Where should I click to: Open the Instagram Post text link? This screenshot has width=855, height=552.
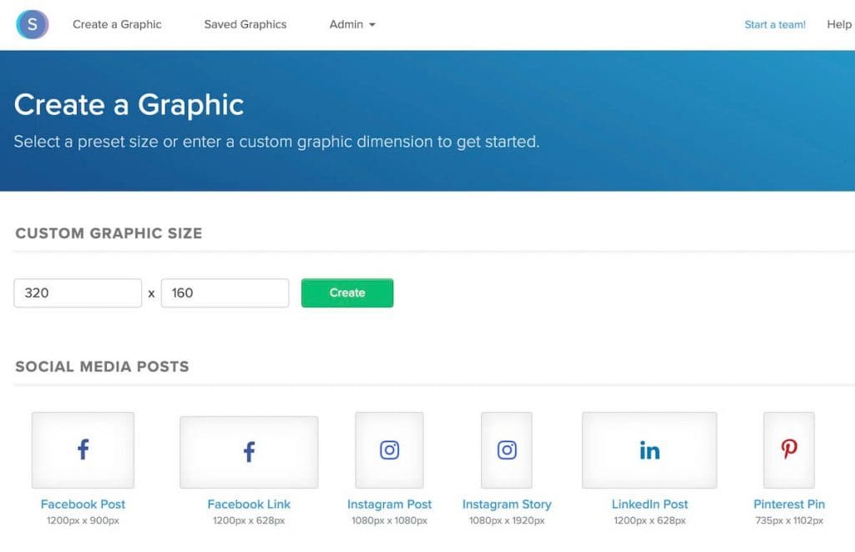389,504
